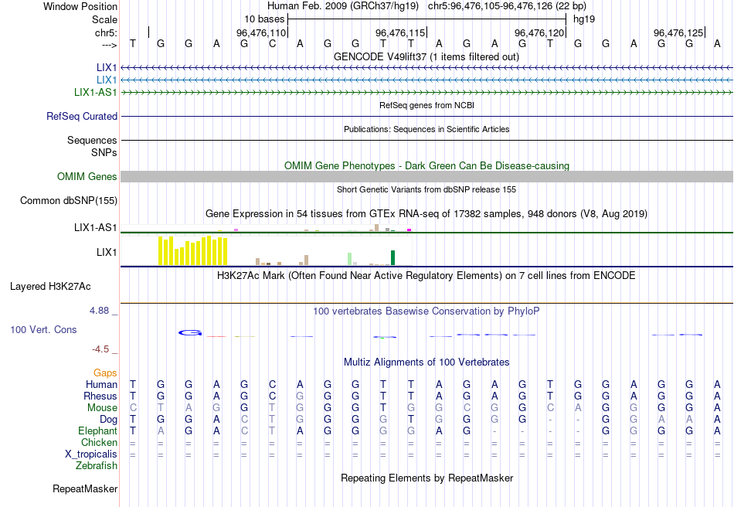Click the chr5:96,476,105-96,476,126 (22 bp) position title

507,6
